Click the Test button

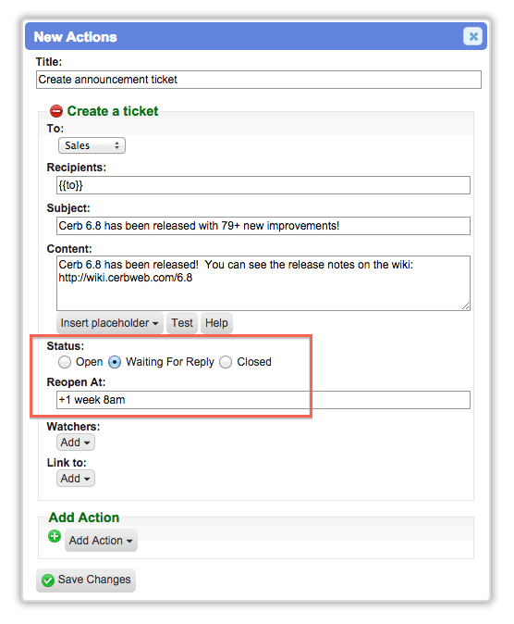[x=182, y=323]
